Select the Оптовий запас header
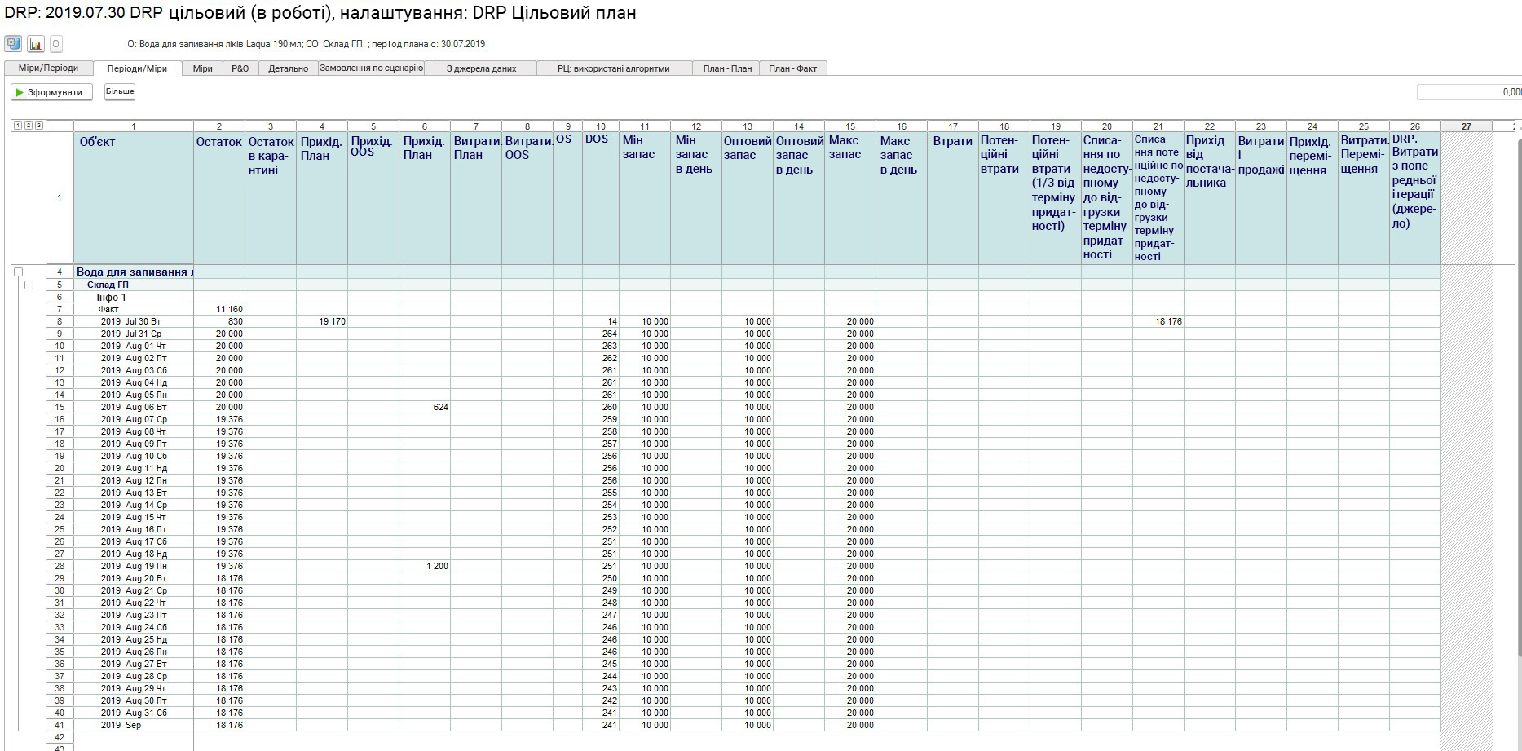Viewport: 1522px width, 751px height. (748, 197)
